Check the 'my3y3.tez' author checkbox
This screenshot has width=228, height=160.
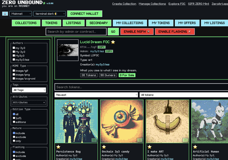[x=14, y=59]
